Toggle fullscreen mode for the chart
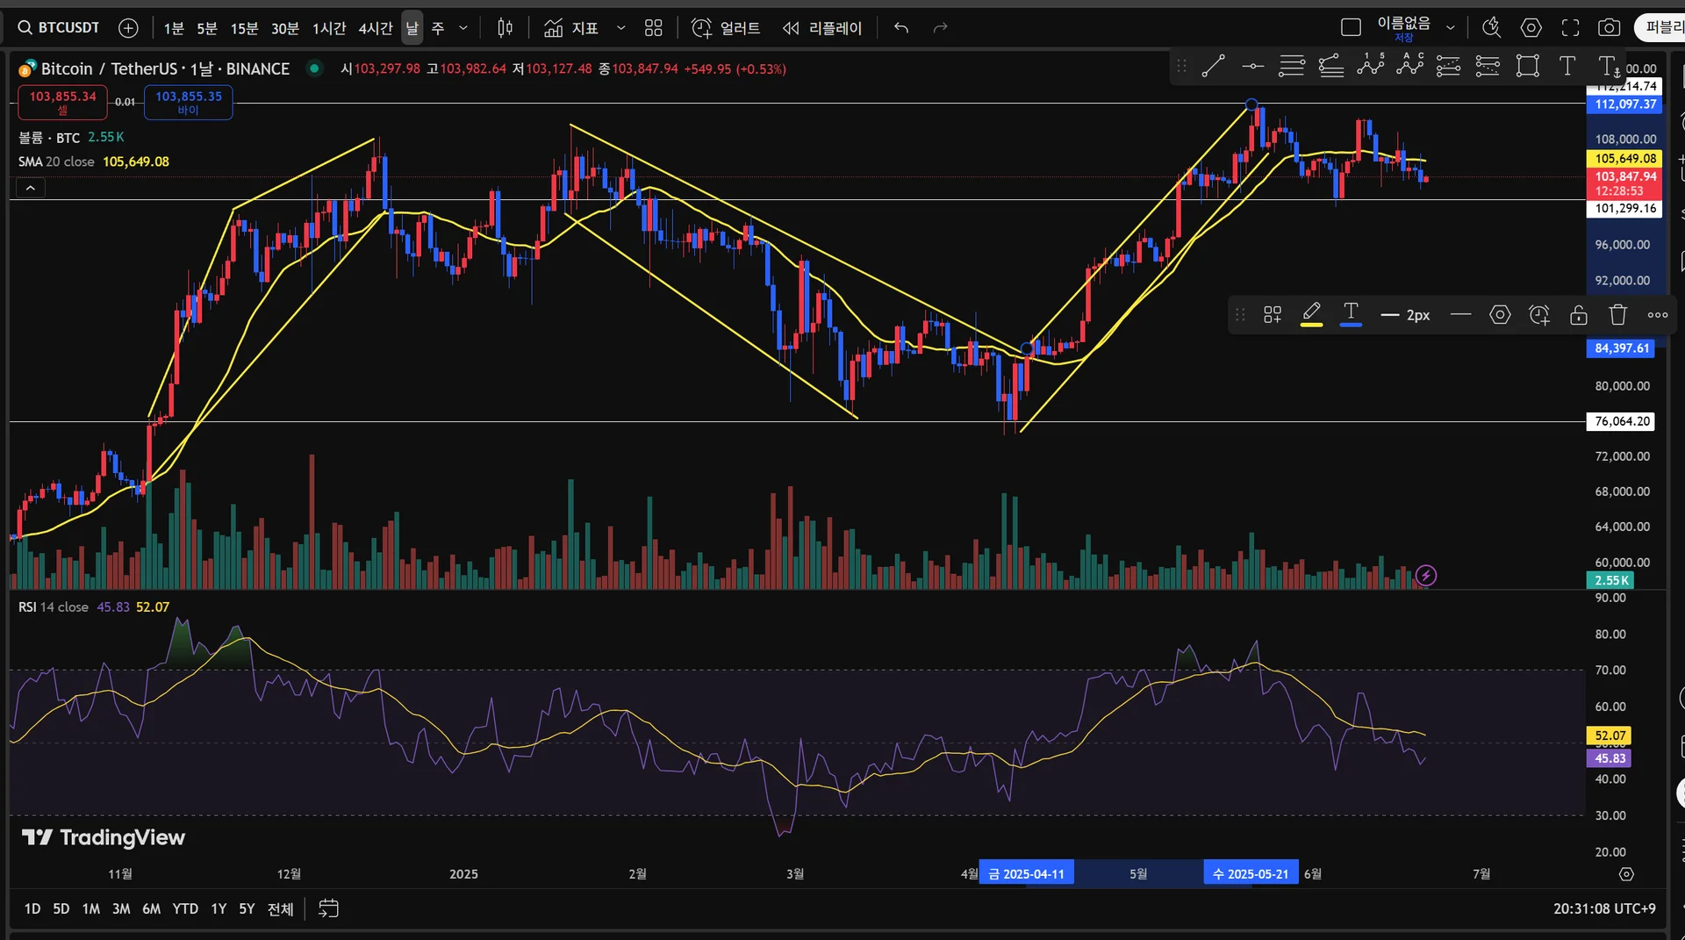The image size is (1685, 940). 1570,28
